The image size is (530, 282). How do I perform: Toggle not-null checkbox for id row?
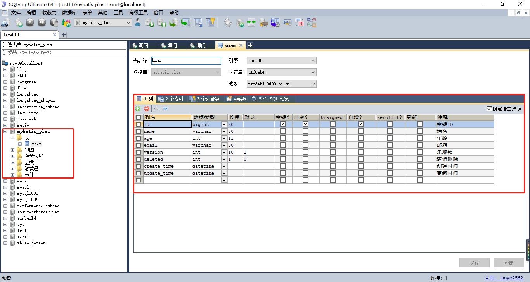pyautogui.click(x=305, y=124)
